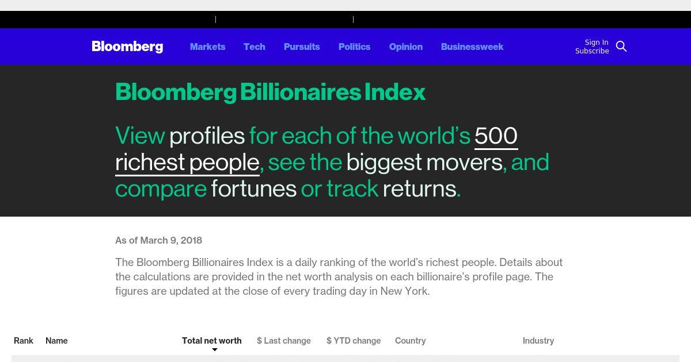Select the Total net worth column header

[212, 341]
